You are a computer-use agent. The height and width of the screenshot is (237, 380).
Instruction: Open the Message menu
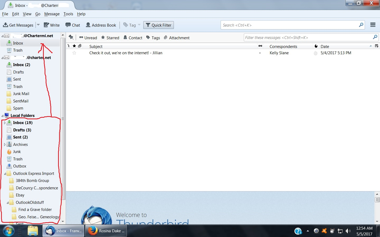(52, 14)
